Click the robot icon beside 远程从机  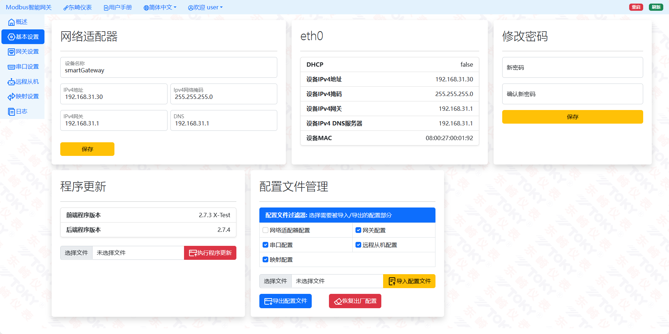(11, 82)
